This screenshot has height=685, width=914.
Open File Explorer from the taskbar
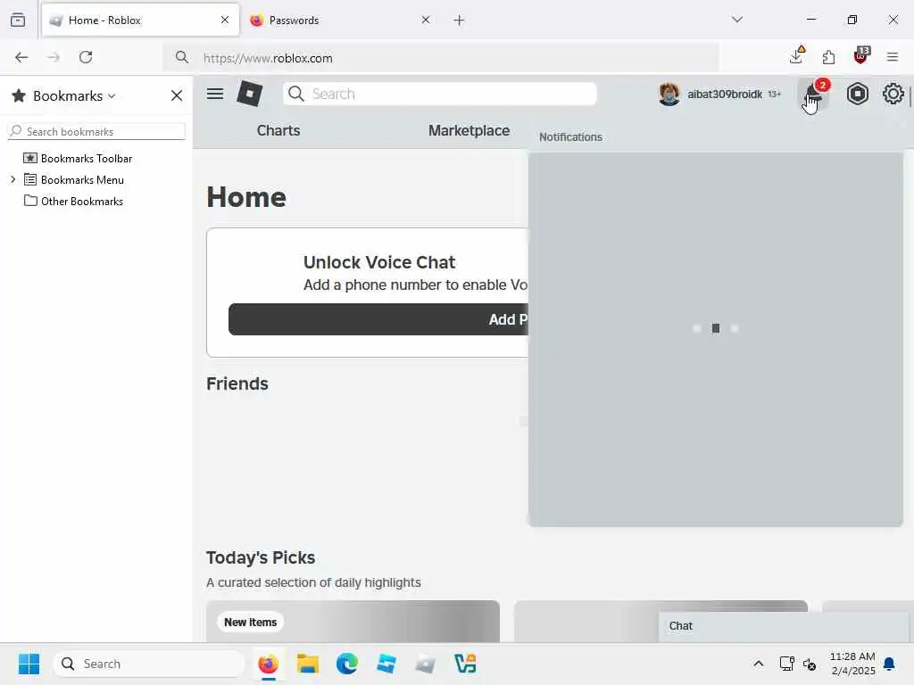[x=308, y=664]
